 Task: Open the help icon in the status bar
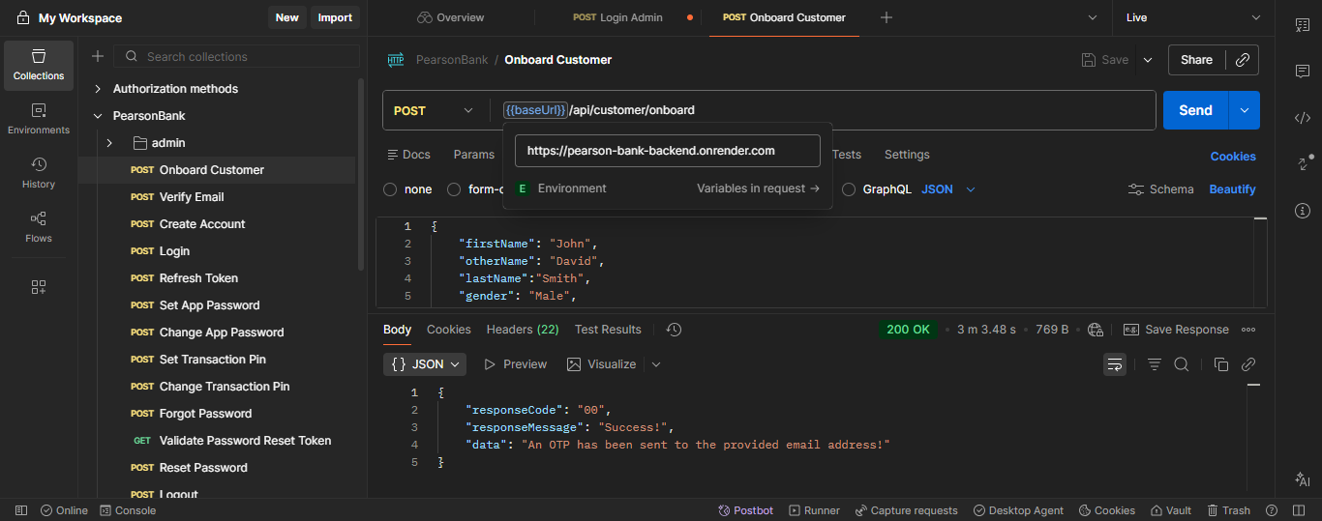(x=1272, y=510)
